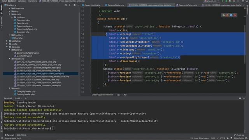Switch to OpportunityFactory.php editor tab
The image size is (249, 140).
(188, 5)
